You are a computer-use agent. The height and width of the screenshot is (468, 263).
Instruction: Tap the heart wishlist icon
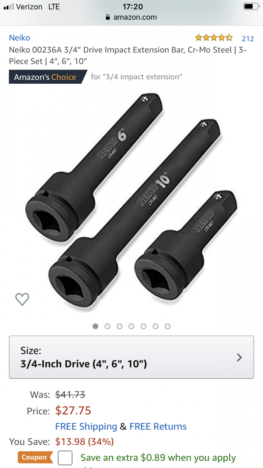click(x=22, y=299)
